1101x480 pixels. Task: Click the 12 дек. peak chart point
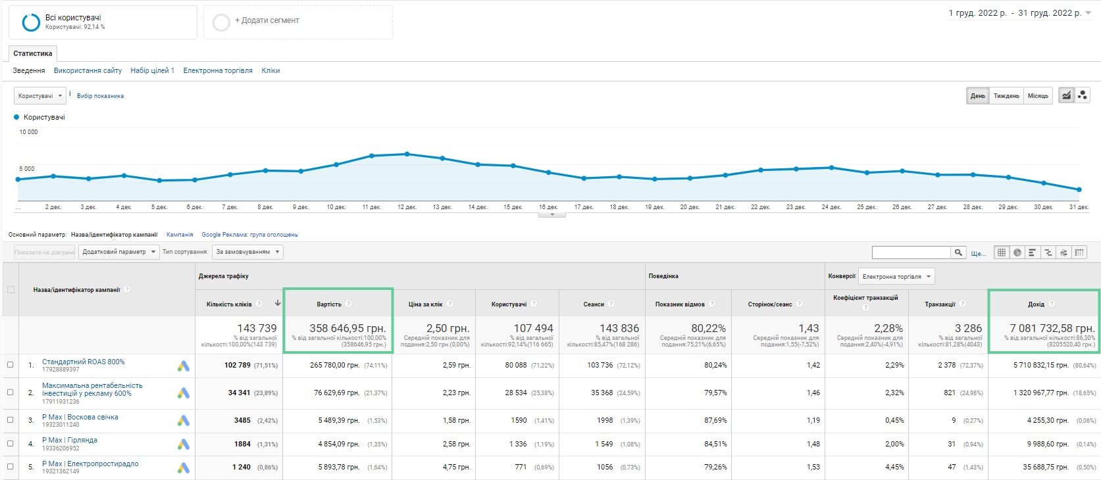[407, 154]
